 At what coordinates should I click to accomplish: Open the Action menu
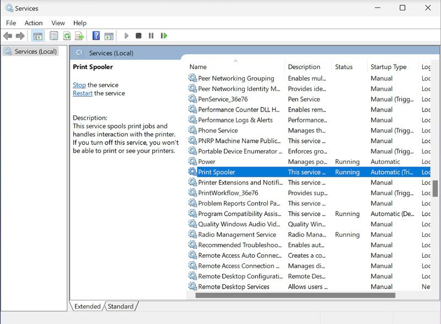click(34, 23)
